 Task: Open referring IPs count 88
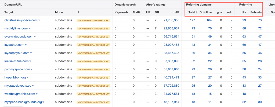coord(244,28)
